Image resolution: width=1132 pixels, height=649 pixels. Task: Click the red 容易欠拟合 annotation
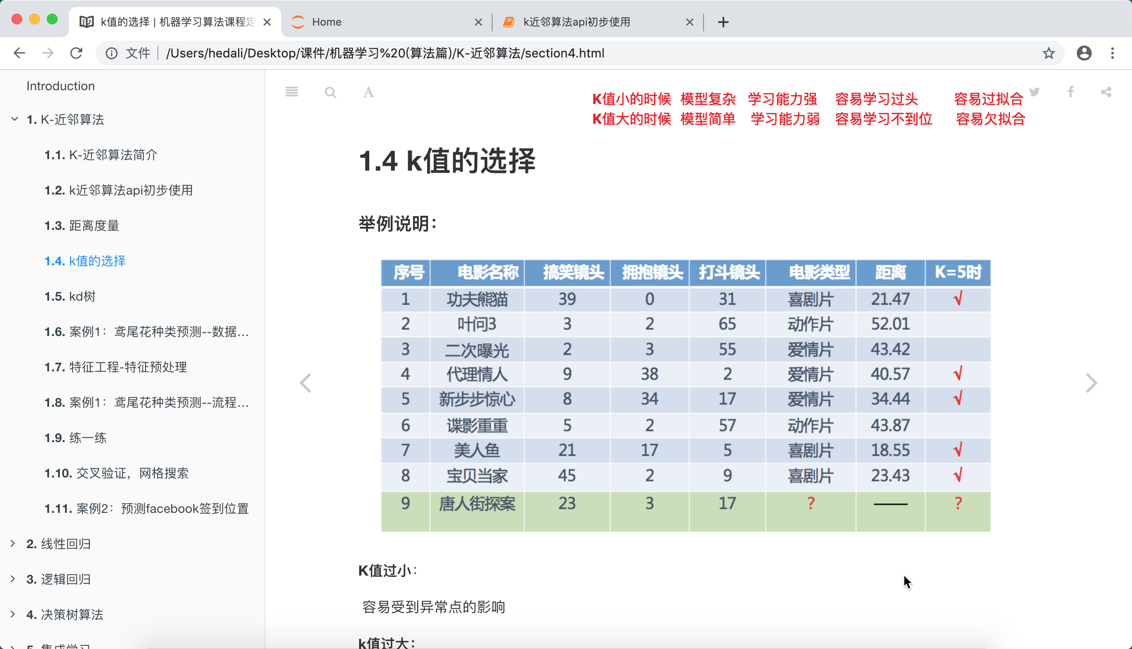[x=990, y=118]
